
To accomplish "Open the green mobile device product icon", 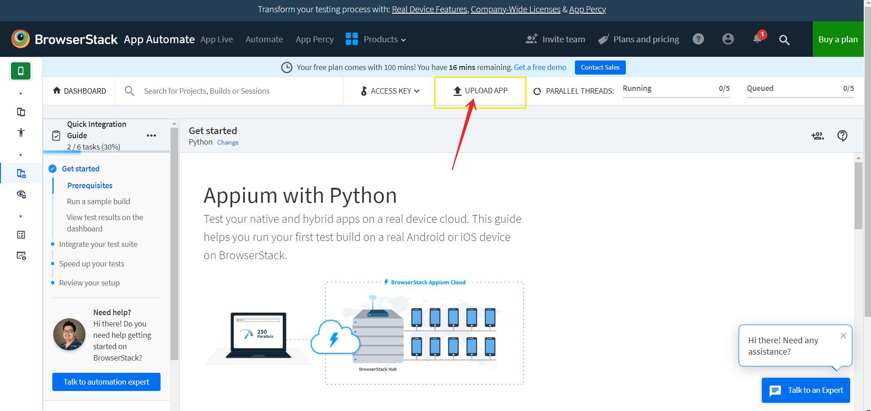I will (20, 71).
